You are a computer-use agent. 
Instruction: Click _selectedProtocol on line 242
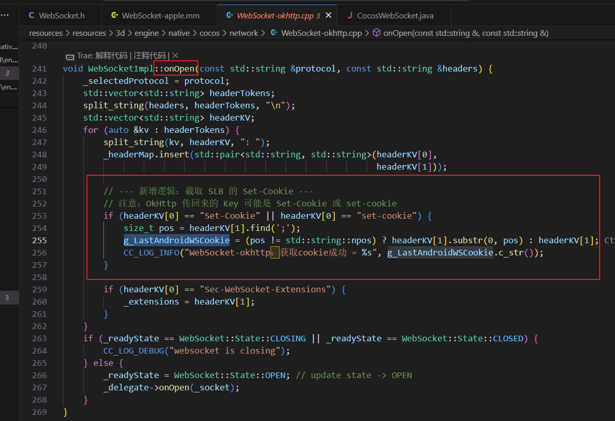pyautogui.click(x=126, y=81)
